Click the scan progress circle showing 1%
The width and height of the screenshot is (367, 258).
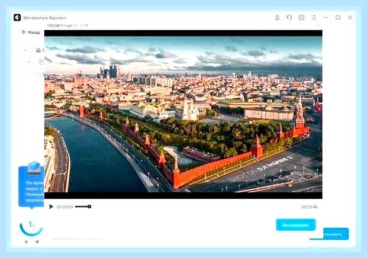(x=31, y=227)
